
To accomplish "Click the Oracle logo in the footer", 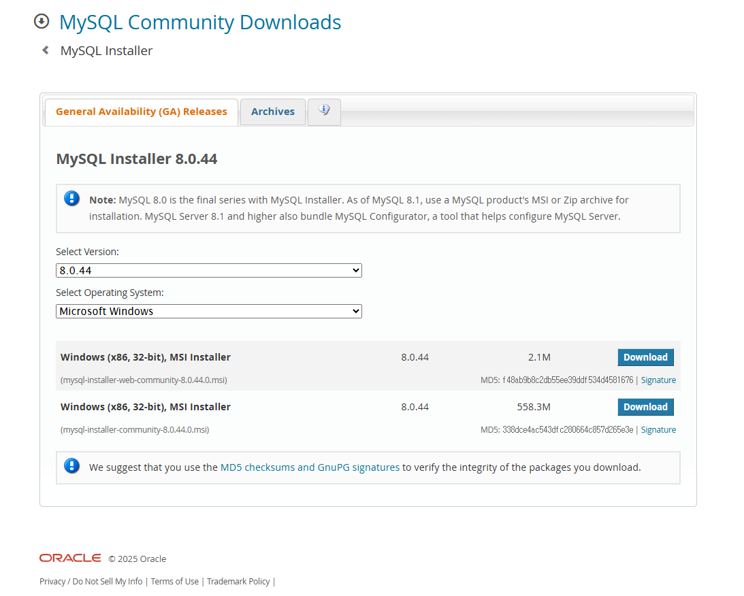I will click(70, 558).
